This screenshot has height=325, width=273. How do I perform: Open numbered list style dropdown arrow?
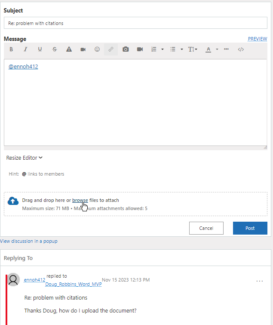tap(163, 50)
